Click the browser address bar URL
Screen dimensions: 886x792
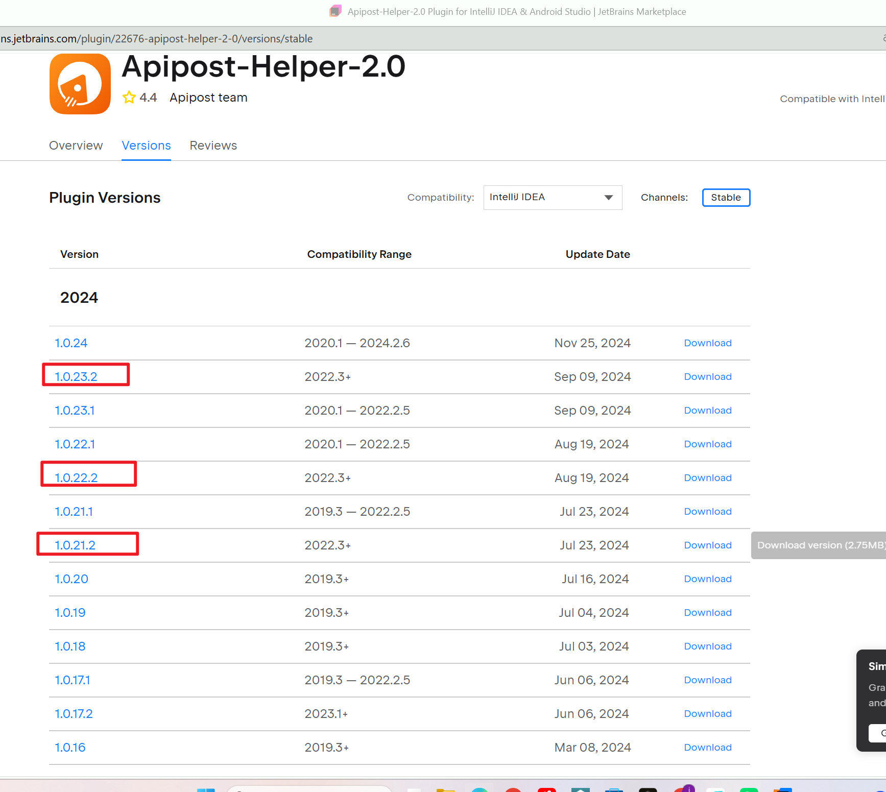156,39
